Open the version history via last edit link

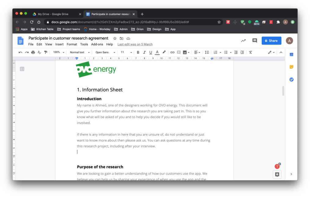click(x=135, y=44)
